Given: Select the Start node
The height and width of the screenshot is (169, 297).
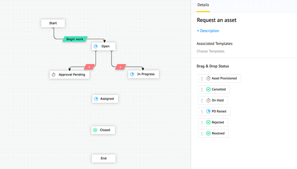Looking at the screenshot, I should 53,23.
